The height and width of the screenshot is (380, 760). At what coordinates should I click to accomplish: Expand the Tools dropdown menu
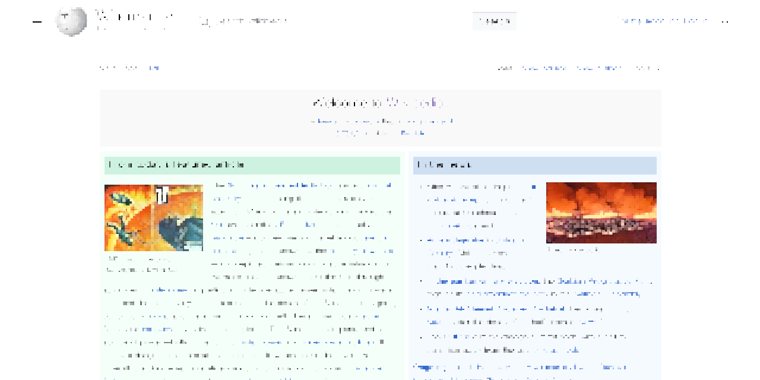tap(647, 68)
